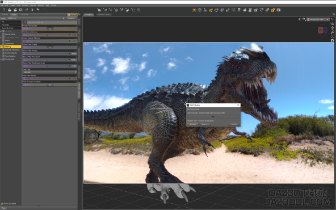Click the search magnifier icon beside filter field
Screen dimensions: 336x210
pos(25,22)
